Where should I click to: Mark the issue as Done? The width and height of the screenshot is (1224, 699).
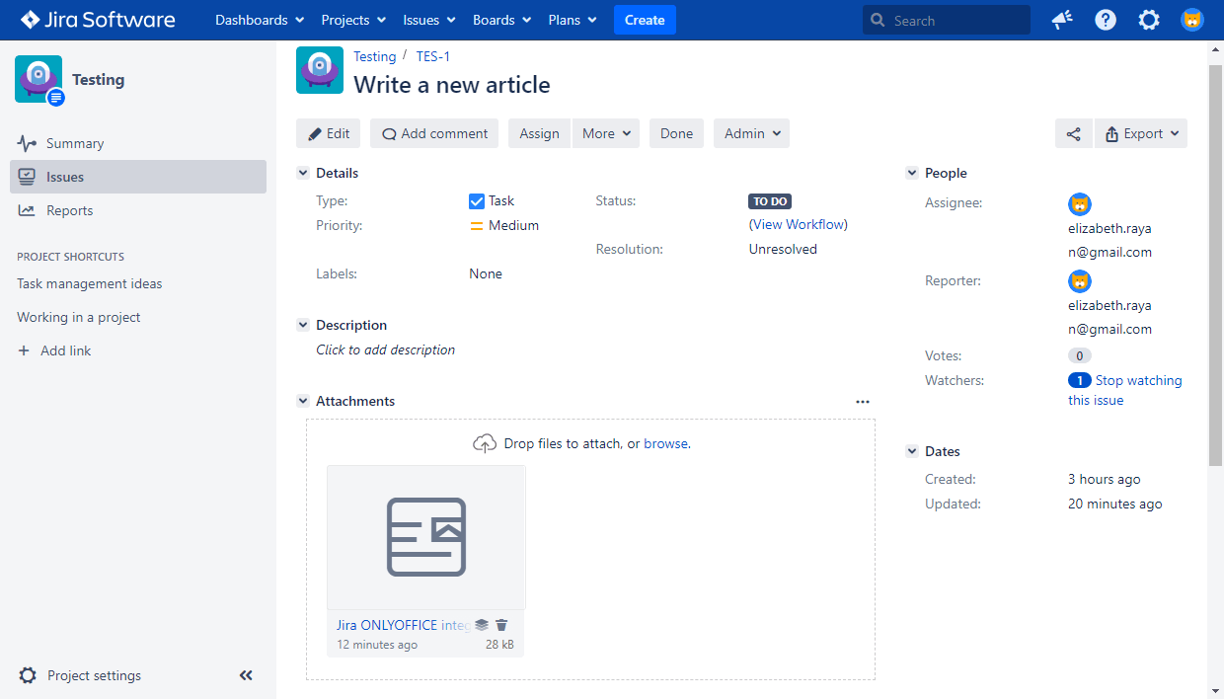pyautogui.click(x=676, y=133)
